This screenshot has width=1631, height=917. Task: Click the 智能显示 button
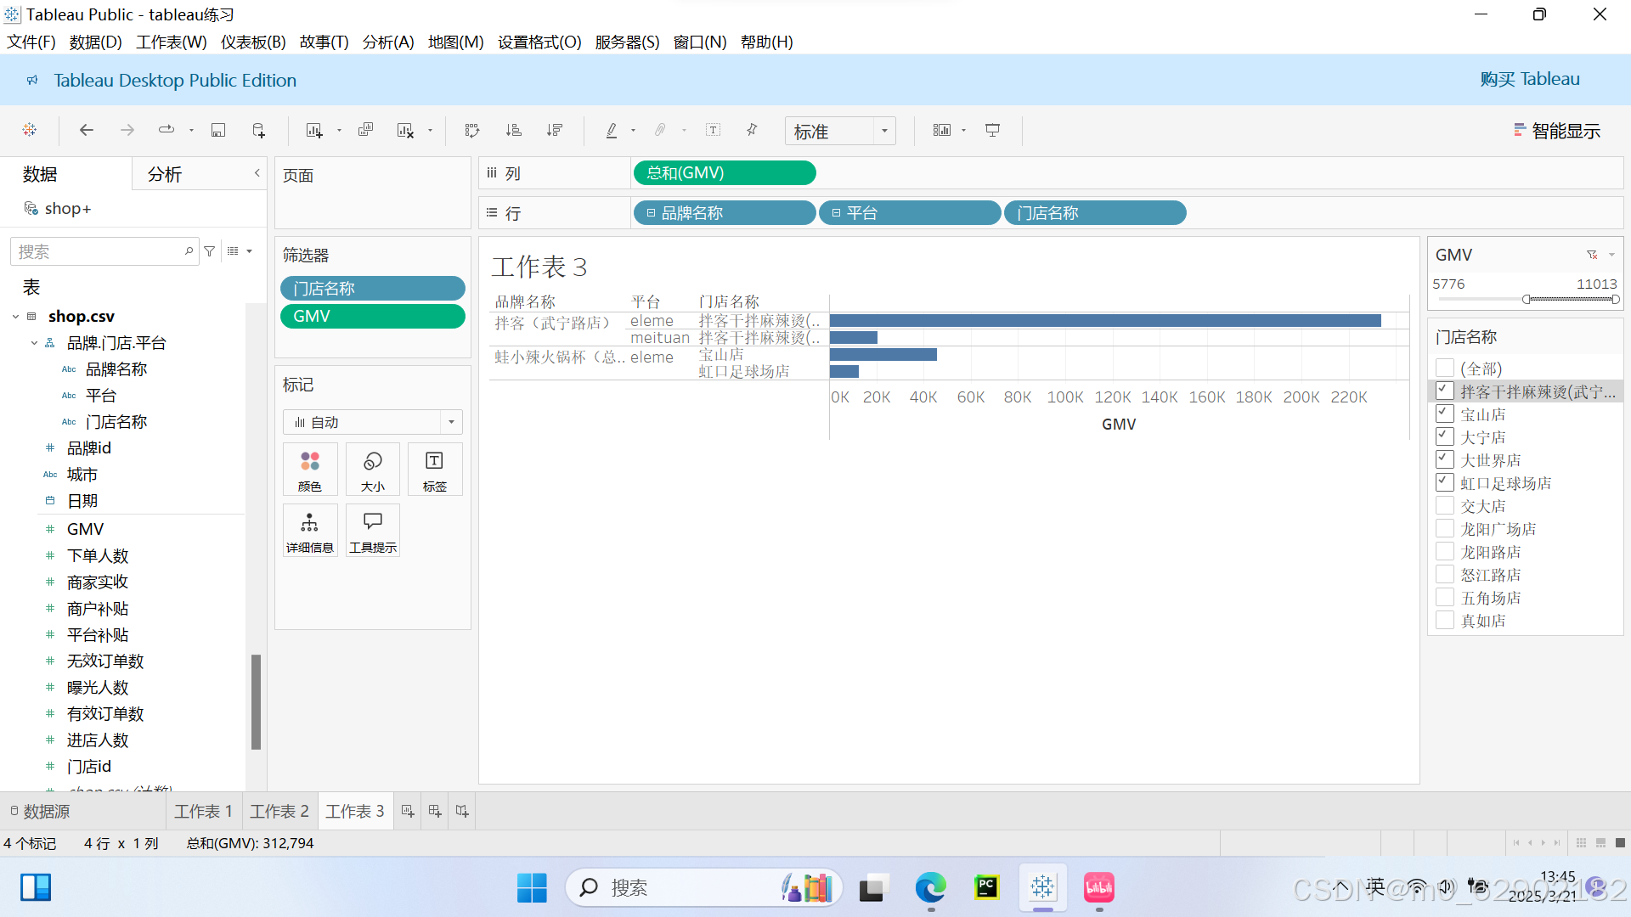[1557, 131]
